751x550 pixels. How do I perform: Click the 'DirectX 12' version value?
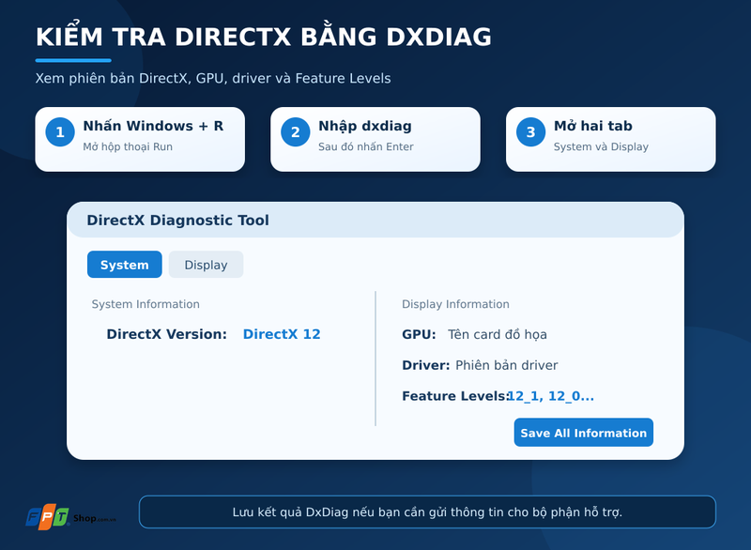coord(282,334)
